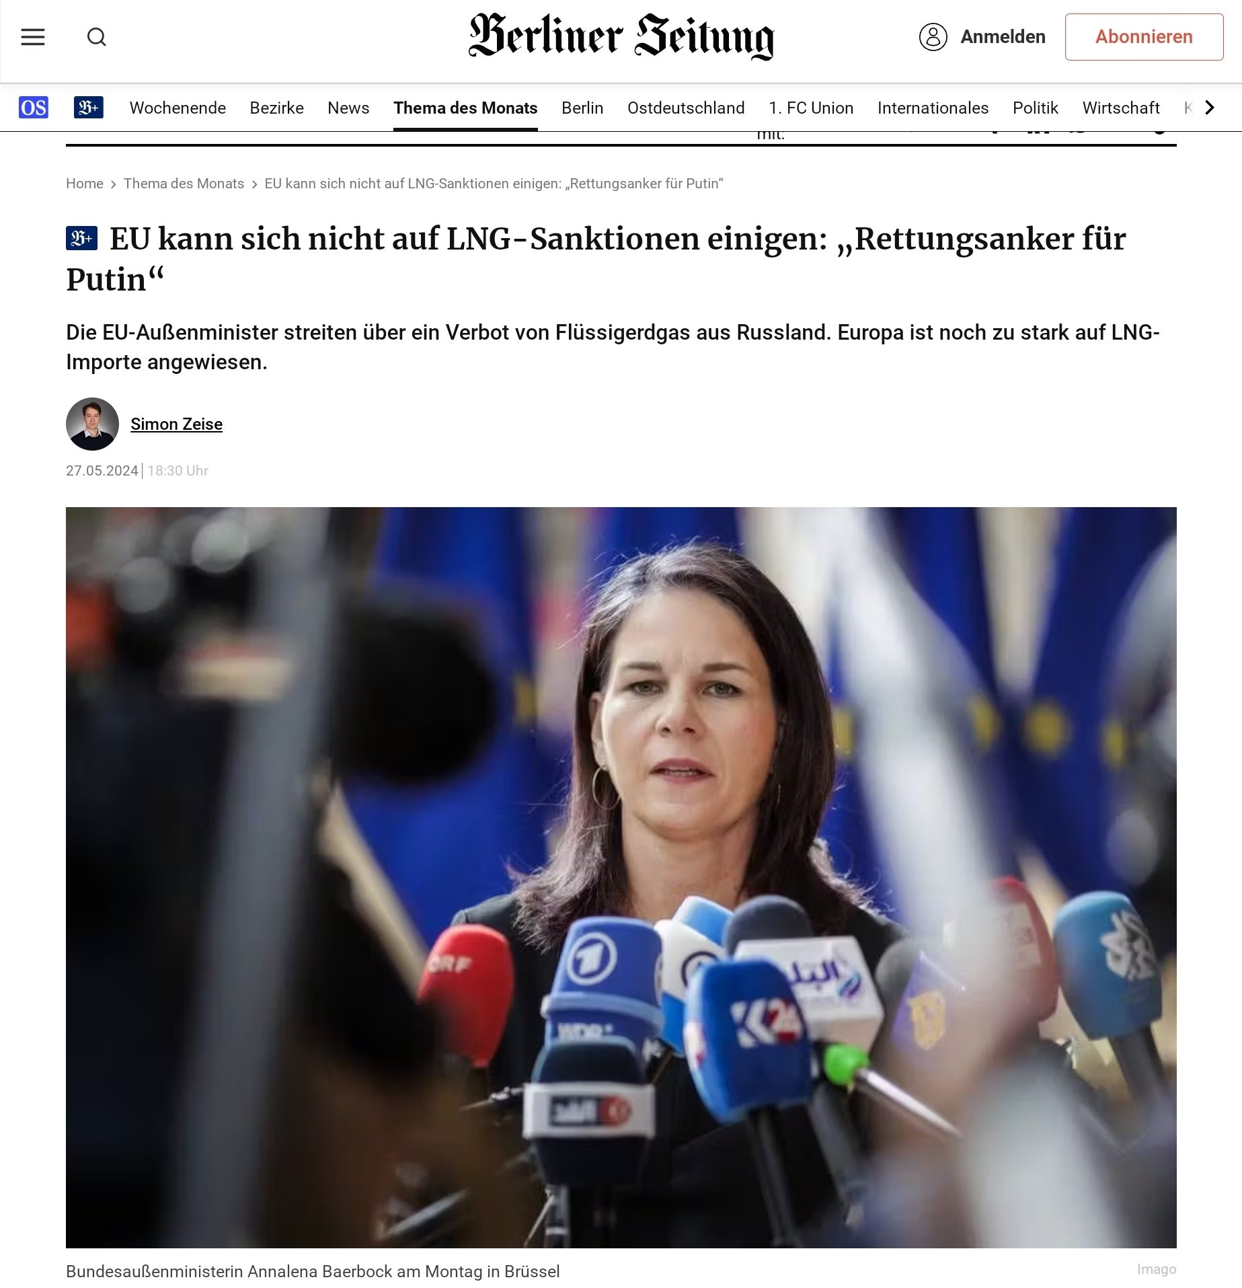Click the B+ badge beside headline
This screenshot has height=1288, width=1242.
click(x=82, y=238)
